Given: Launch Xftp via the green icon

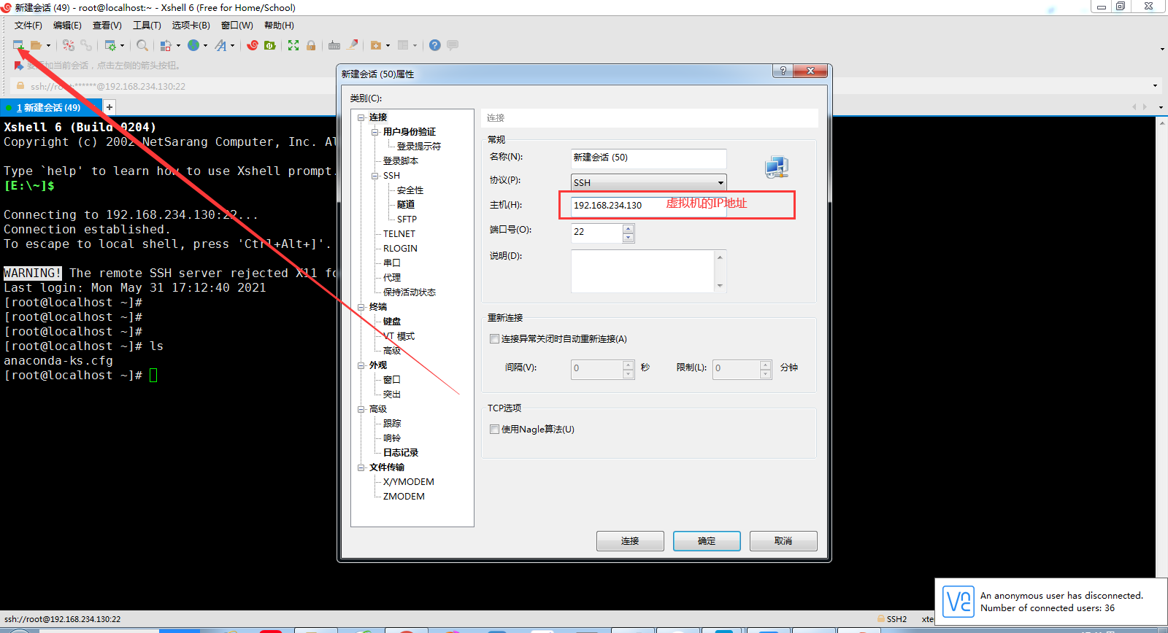Looking at the screenshot, I should pyautogui.click(x=270, y=45).
